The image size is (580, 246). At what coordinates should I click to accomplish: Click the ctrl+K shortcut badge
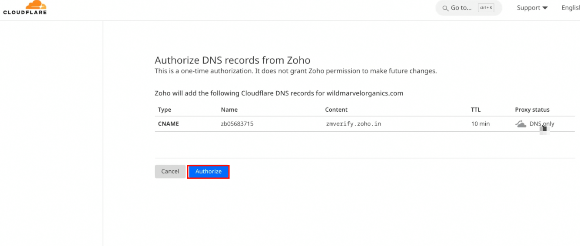486,8
